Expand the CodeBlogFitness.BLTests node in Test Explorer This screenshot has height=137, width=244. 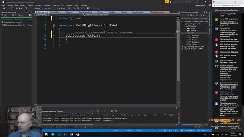(x=3, y=25)
